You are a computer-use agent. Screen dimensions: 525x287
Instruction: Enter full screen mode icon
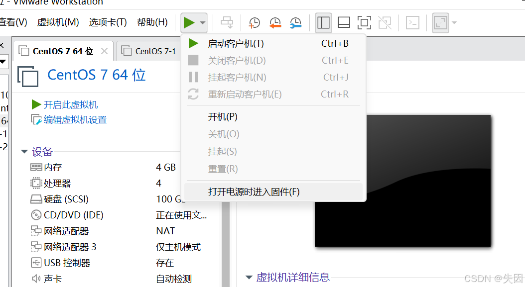pyautogui.click(x=364, y=23)
